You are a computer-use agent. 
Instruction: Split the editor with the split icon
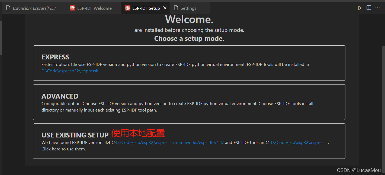click(x=369, y=8)
